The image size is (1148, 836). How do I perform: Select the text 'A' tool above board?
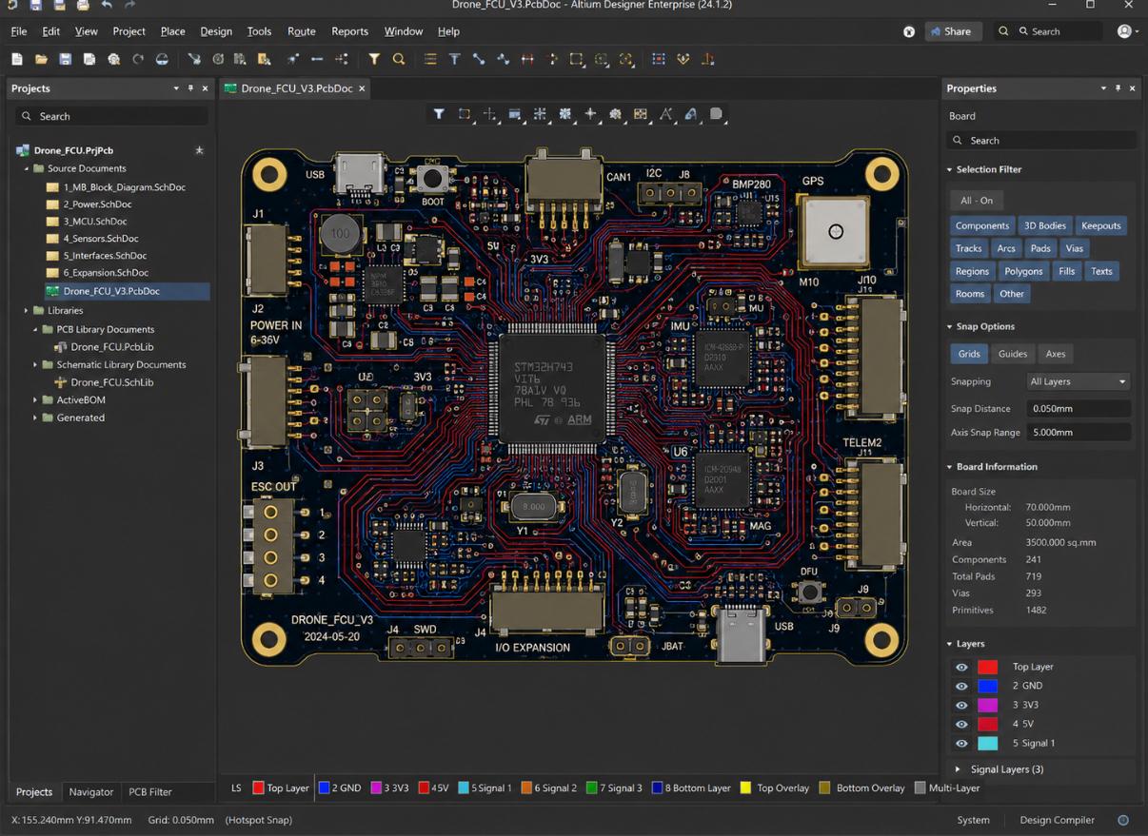tap(665, 114)
